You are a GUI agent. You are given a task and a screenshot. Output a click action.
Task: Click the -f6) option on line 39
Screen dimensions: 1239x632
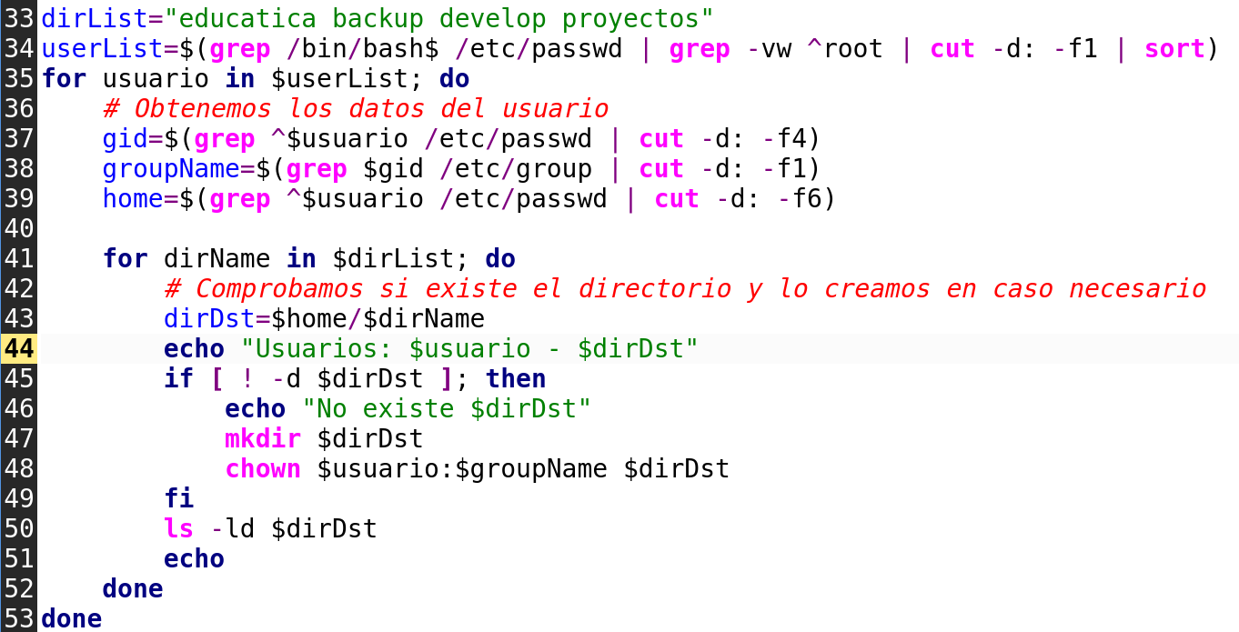808,198
